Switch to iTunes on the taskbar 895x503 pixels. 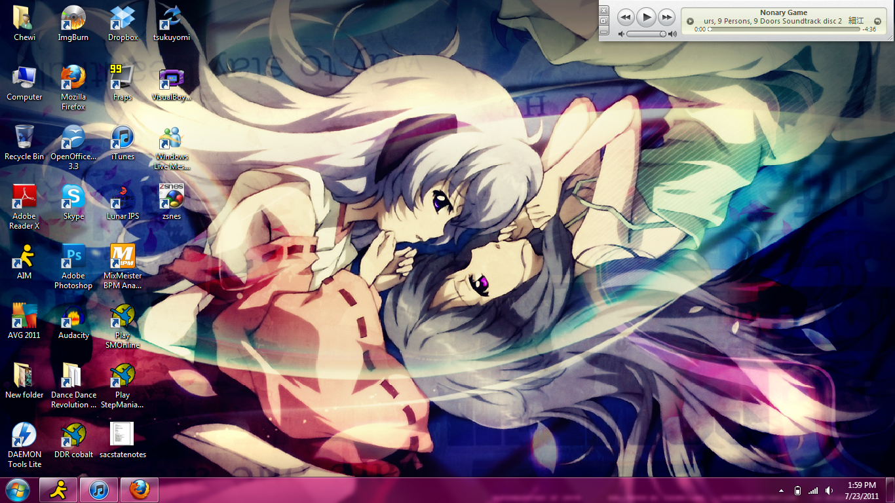click(x=99, y=490)
